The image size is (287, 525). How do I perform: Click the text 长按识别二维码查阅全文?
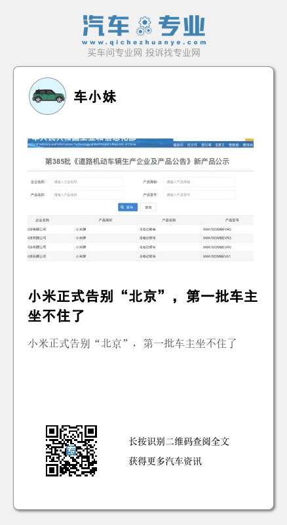click(179, 441)
